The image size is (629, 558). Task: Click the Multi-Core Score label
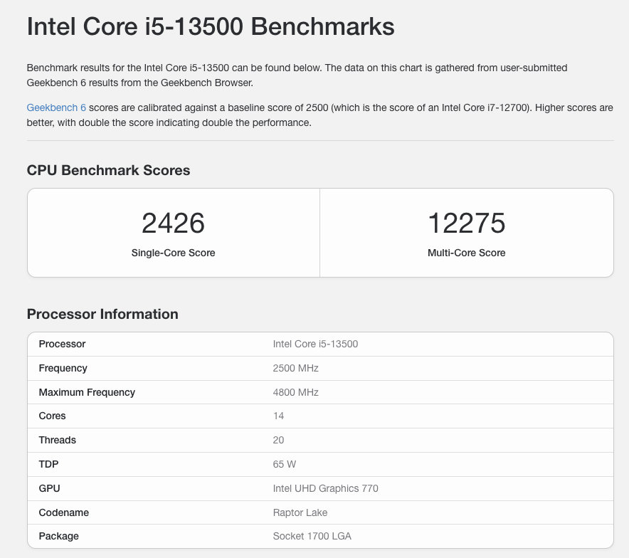[467, 253]
